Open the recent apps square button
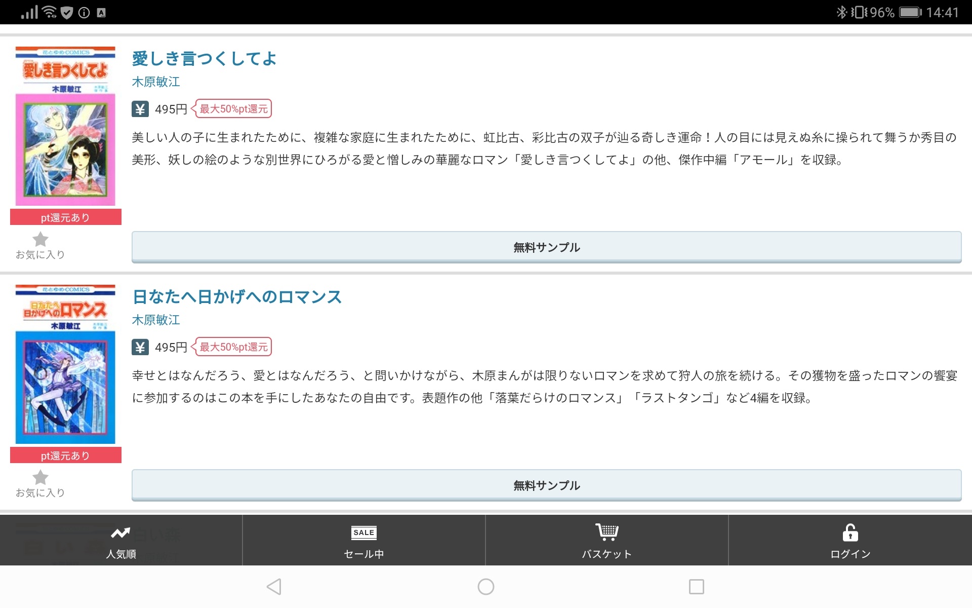 tap(696, 587)
